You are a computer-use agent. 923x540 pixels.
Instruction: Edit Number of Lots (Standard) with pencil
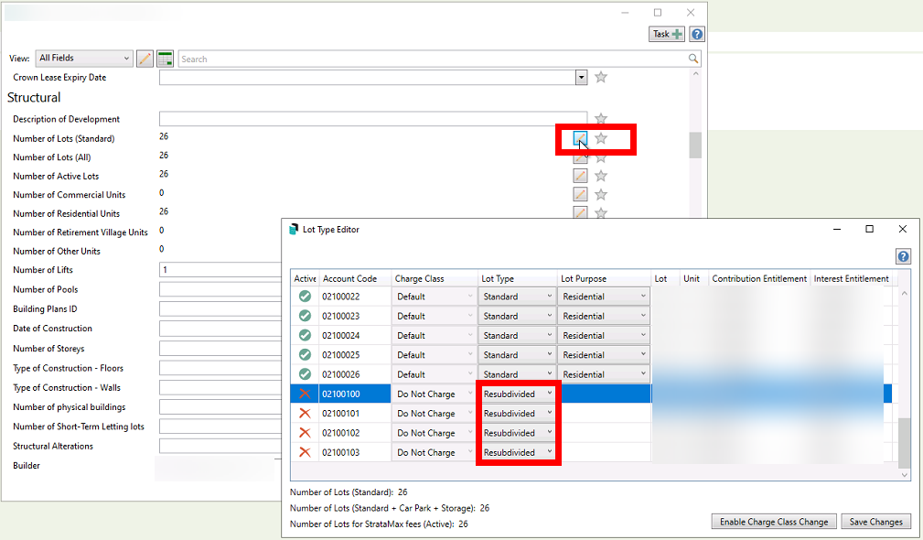click(580, 138)
